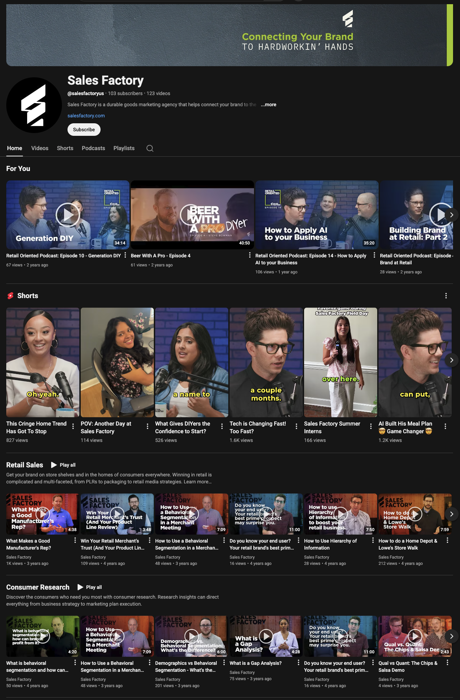Screen dimensions: 460x700
Task: Open options for Sales Factory Summer Interns short
Action: click(371, 426)
